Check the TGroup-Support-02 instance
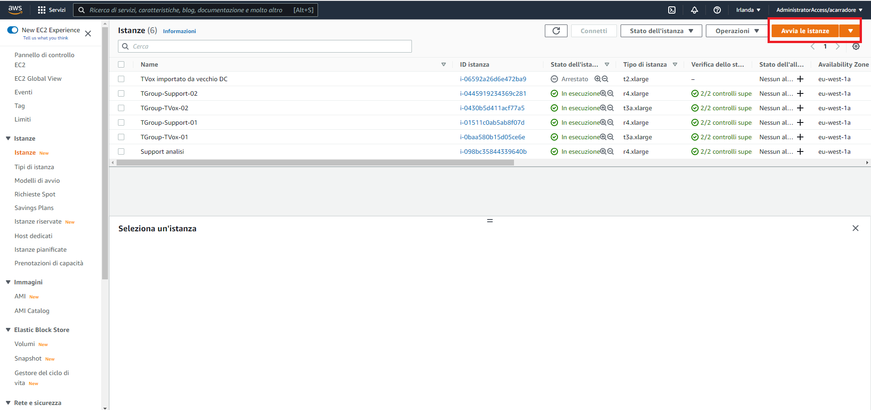The height and width of the screenshot is (410, 871). 121,93
